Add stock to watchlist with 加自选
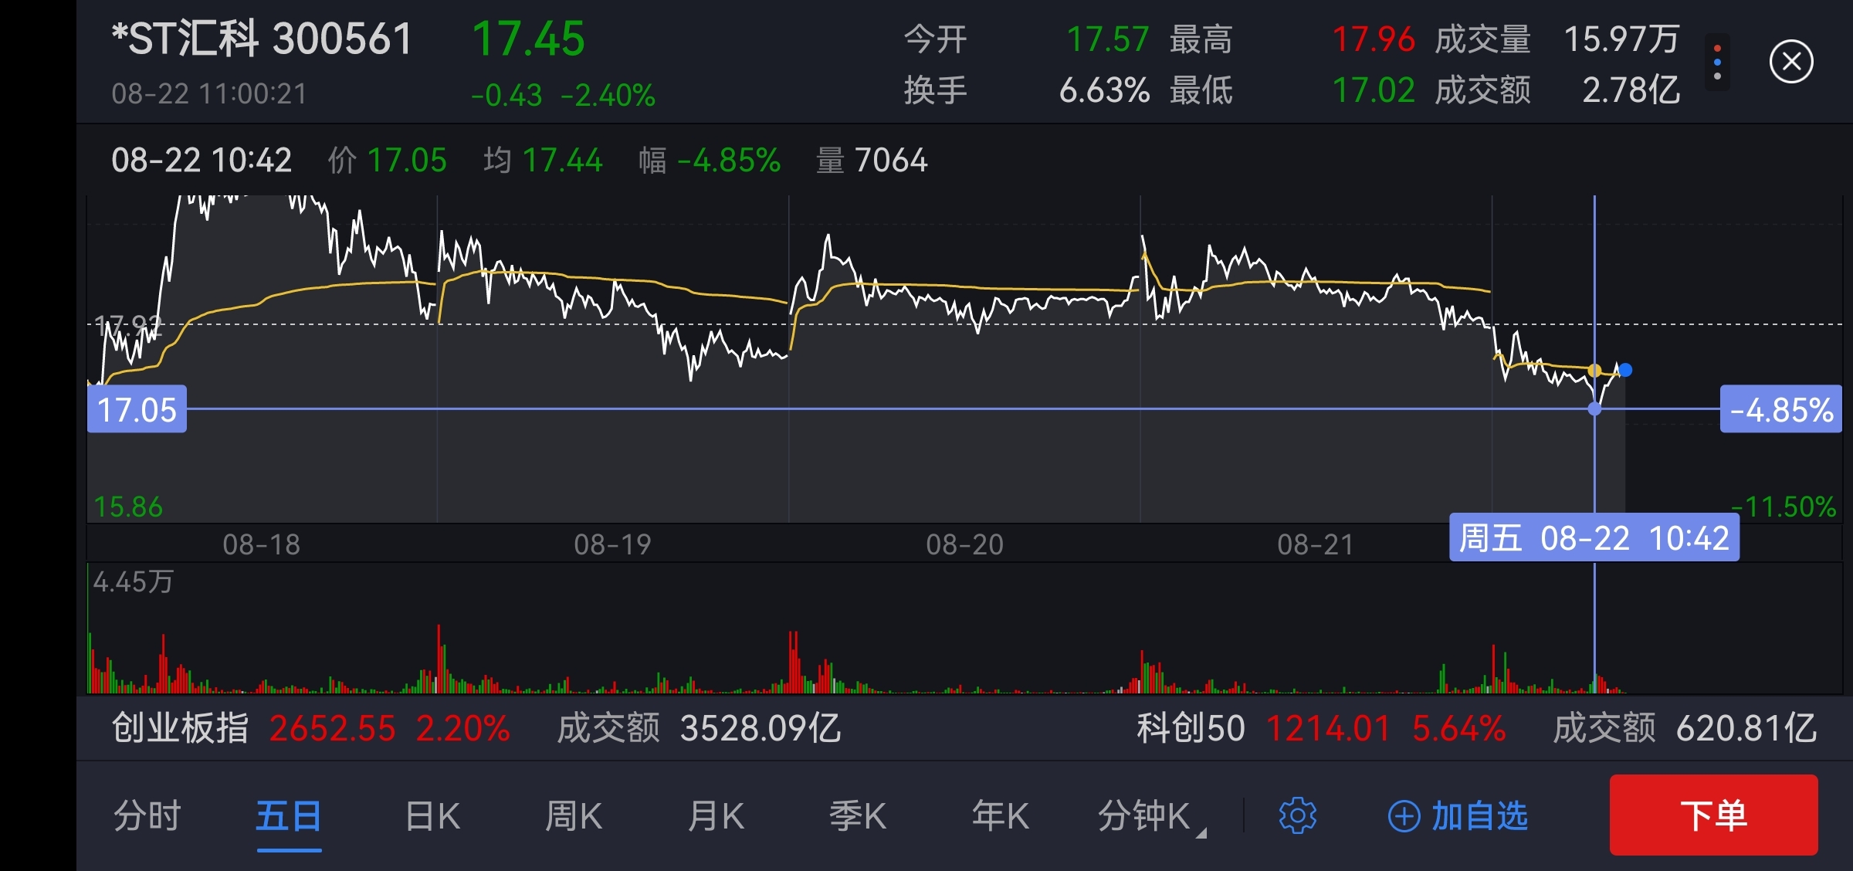This screenshot has width=1853, height=871. (1458, 815)
